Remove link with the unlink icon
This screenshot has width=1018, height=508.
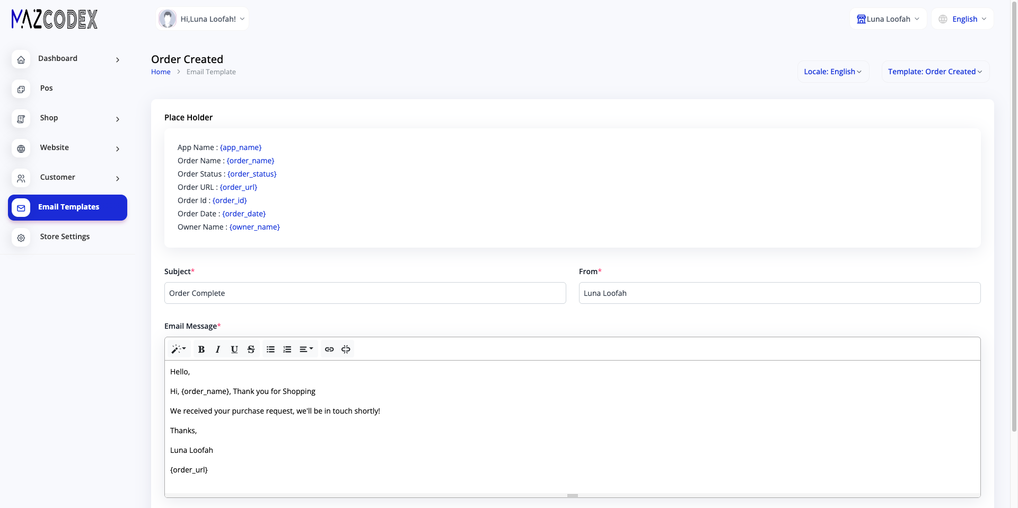pos(346,349)
